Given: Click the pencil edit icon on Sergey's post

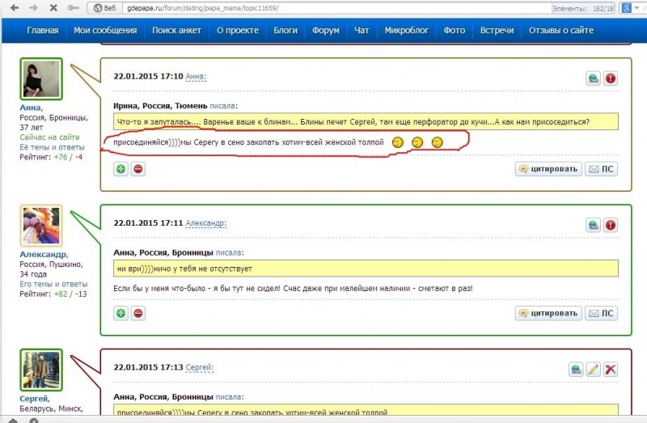Looking at the screenshot, I should tap(593, 369).
